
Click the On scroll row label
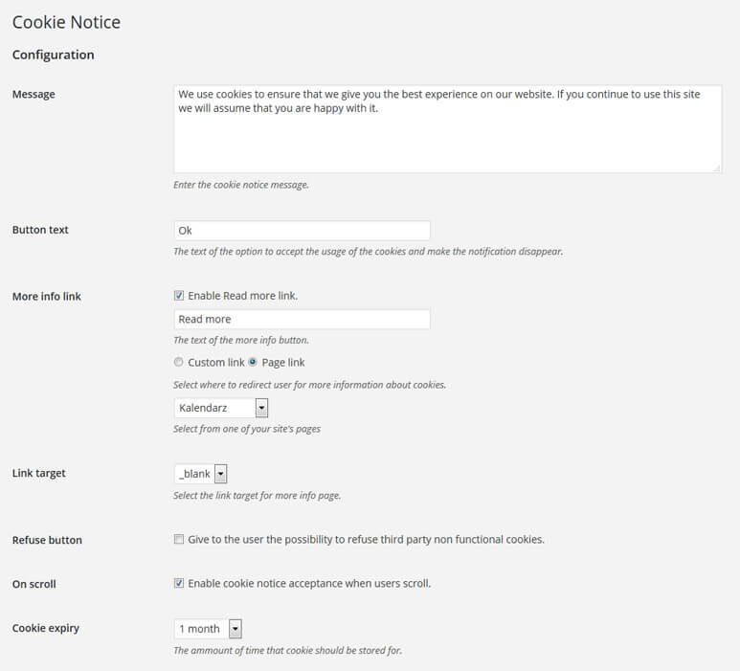(34, 584)
